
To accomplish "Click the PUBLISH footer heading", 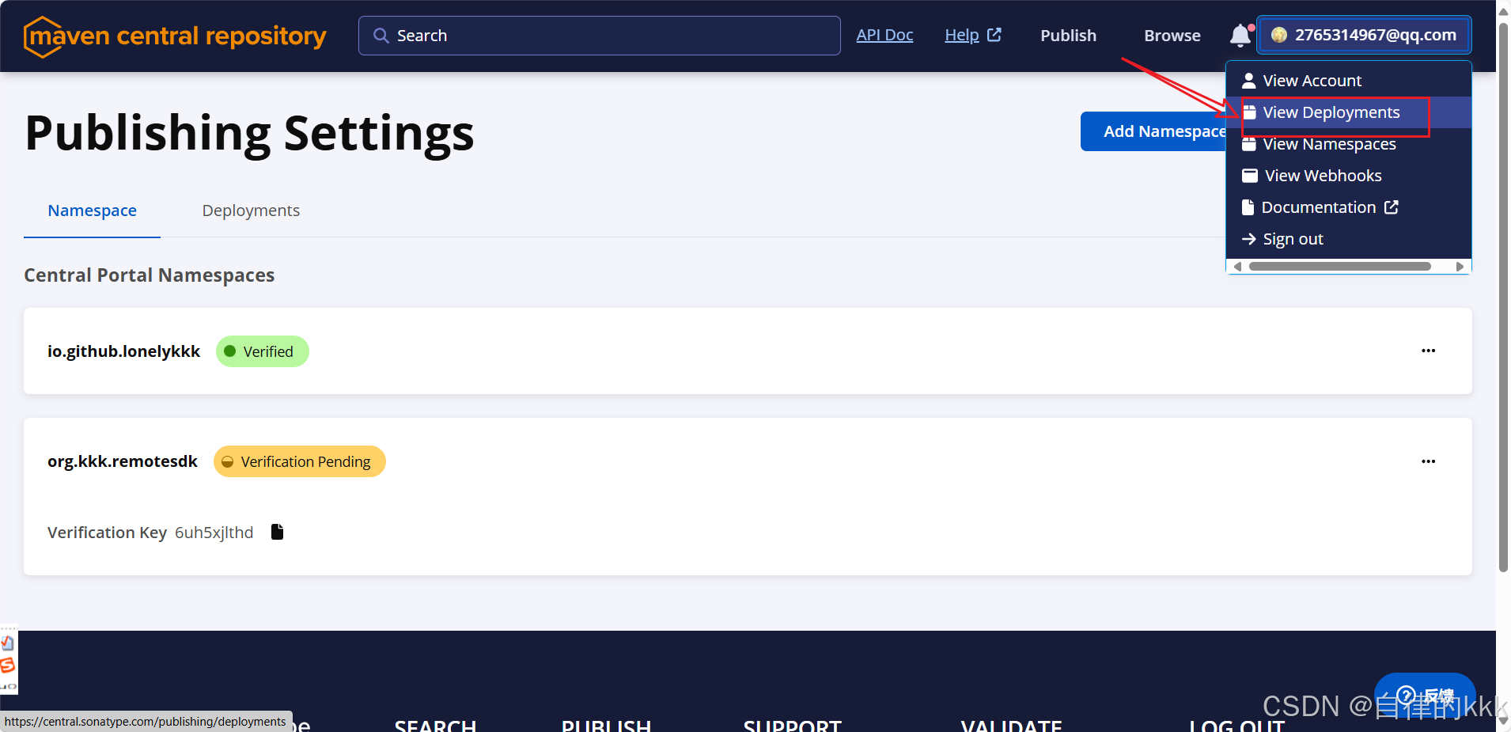I will coord(606,725).
